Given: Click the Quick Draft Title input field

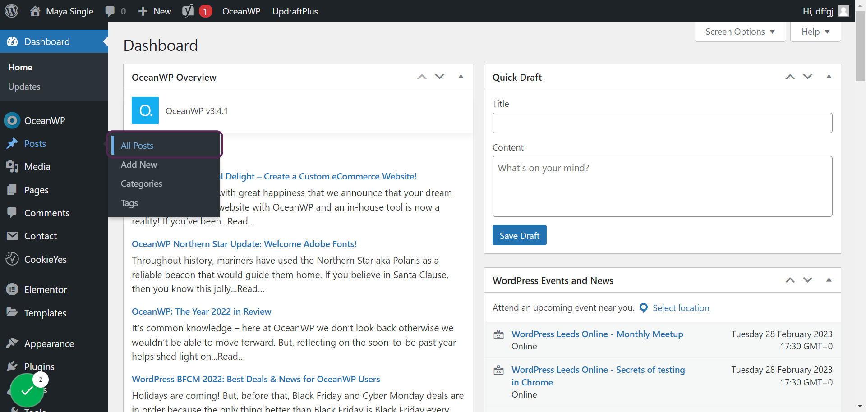Looking at the screenshot, I should [662, 123].
